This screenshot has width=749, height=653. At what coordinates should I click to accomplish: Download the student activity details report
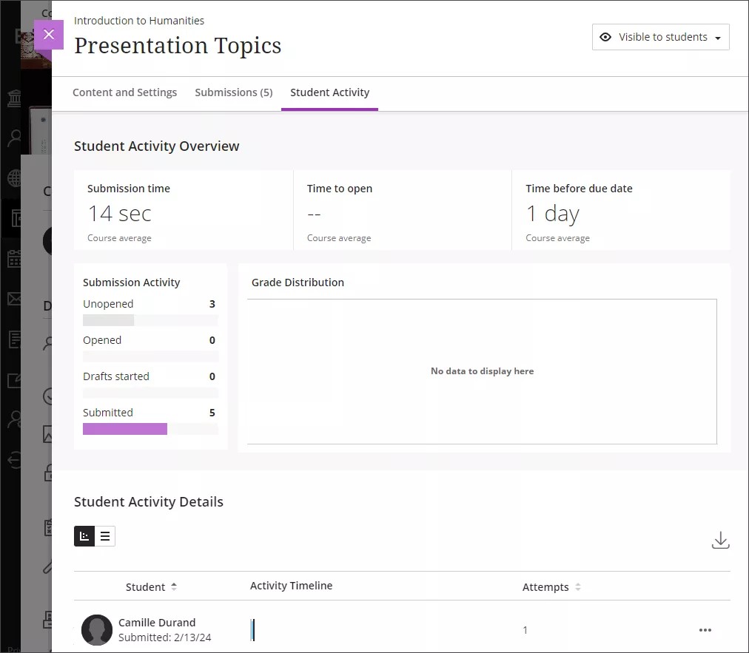click(720, 540)
